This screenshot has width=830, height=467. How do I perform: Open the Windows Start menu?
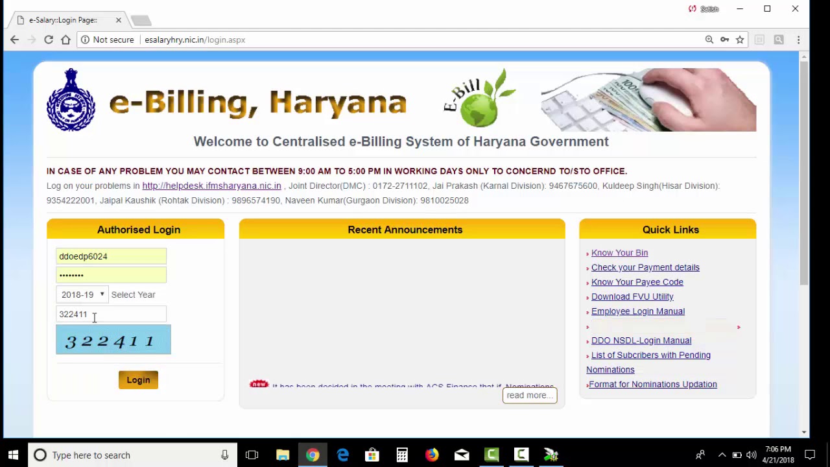(x=13, y=455)
